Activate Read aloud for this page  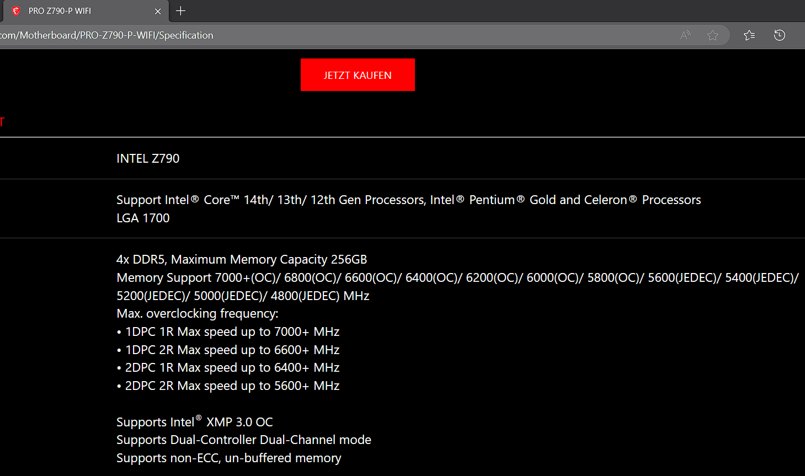pos(685,35)
